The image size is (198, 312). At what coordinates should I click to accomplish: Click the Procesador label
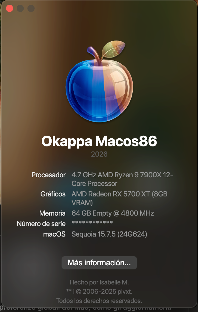[49, 175]
